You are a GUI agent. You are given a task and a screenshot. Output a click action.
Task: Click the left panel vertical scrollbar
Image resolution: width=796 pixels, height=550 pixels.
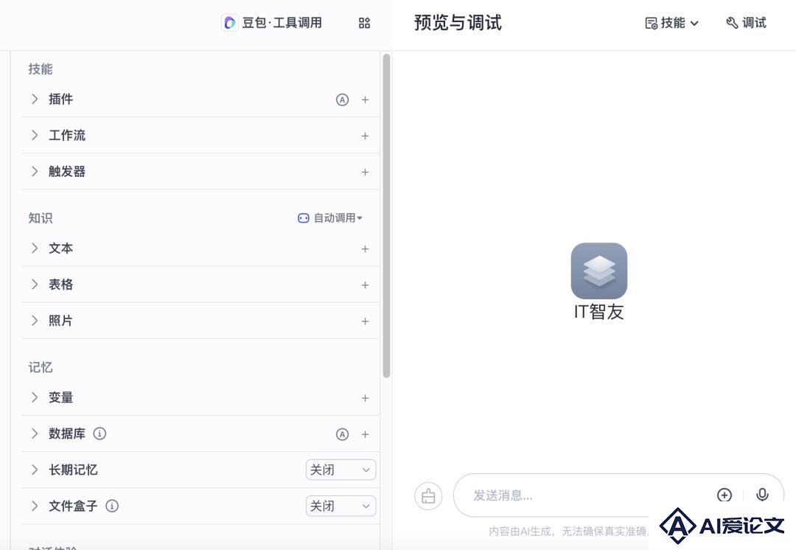[386, 216]
